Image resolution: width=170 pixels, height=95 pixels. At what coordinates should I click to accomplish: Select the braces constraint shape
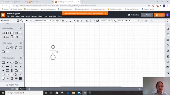tap(12, 37)
